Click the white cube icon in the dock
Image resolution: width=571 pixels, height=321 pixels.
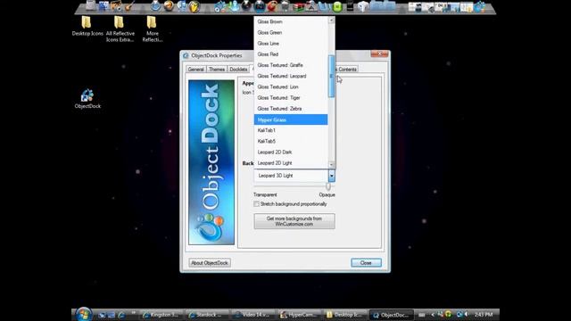pyautogui.click(x=363, y=6)
